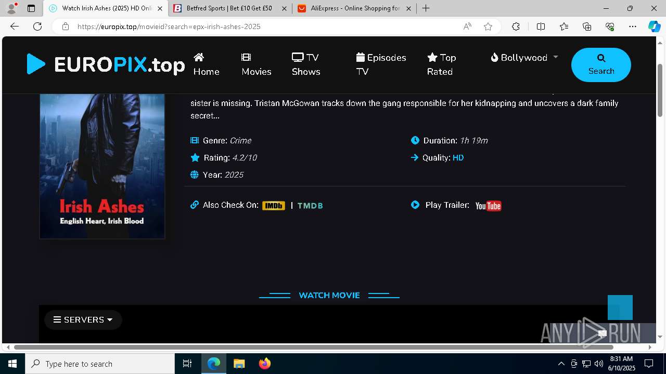Visit the Top Rated page
This screenshot has width=666, height=374.
441,64
